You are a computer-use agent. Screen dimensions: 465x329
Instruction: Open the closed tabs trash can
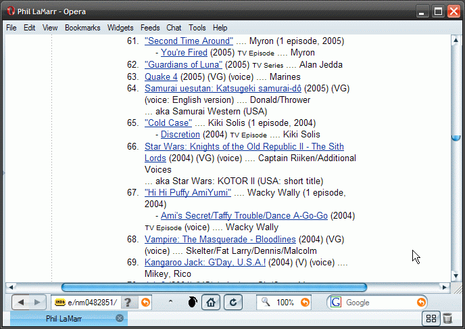[x=448, y=319]
